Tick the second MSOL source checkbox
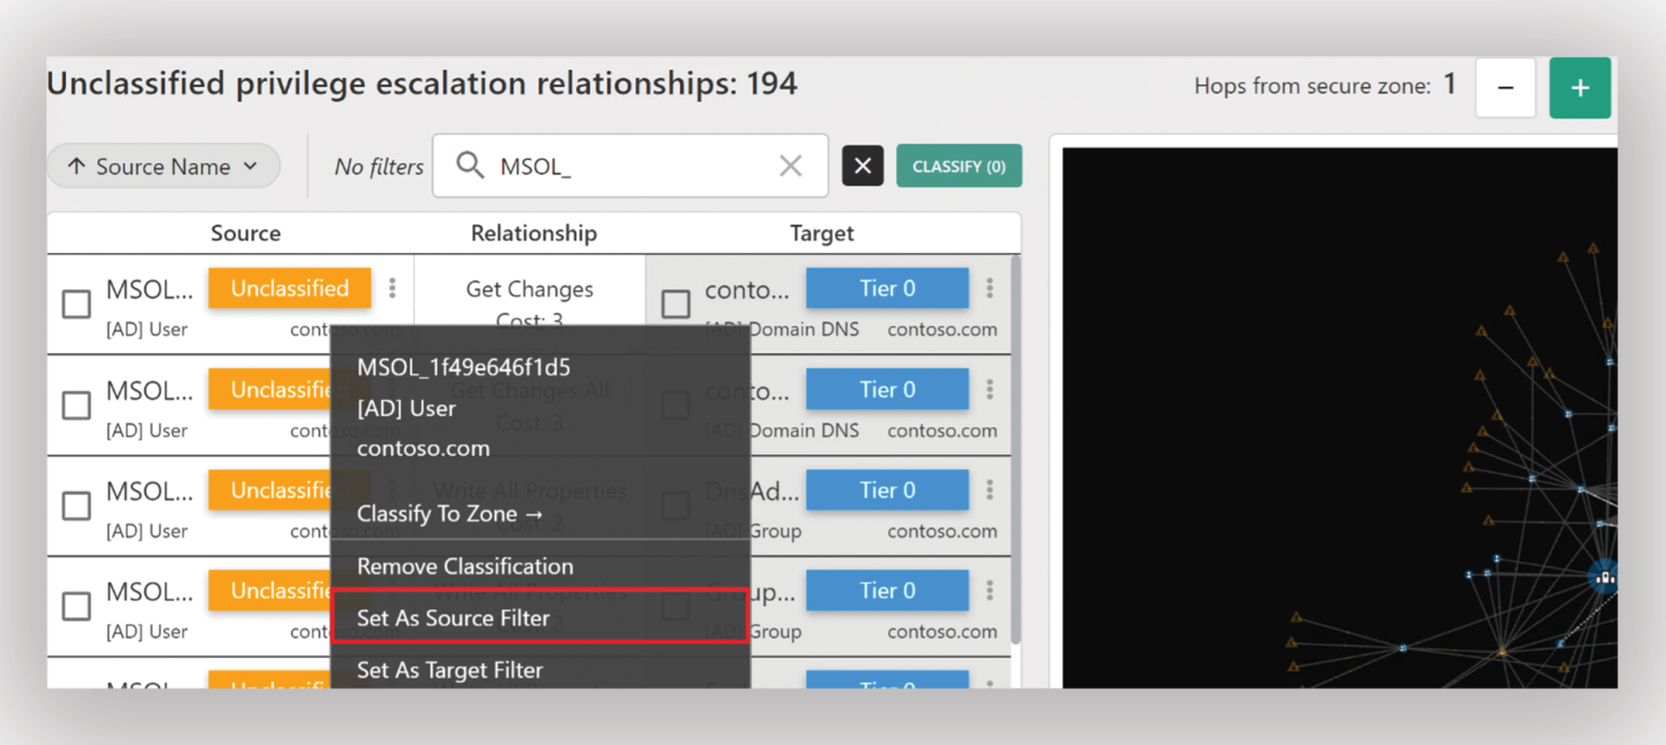Image resolution: width=1666 pixels, height=745 pixels. coord(76,405)
